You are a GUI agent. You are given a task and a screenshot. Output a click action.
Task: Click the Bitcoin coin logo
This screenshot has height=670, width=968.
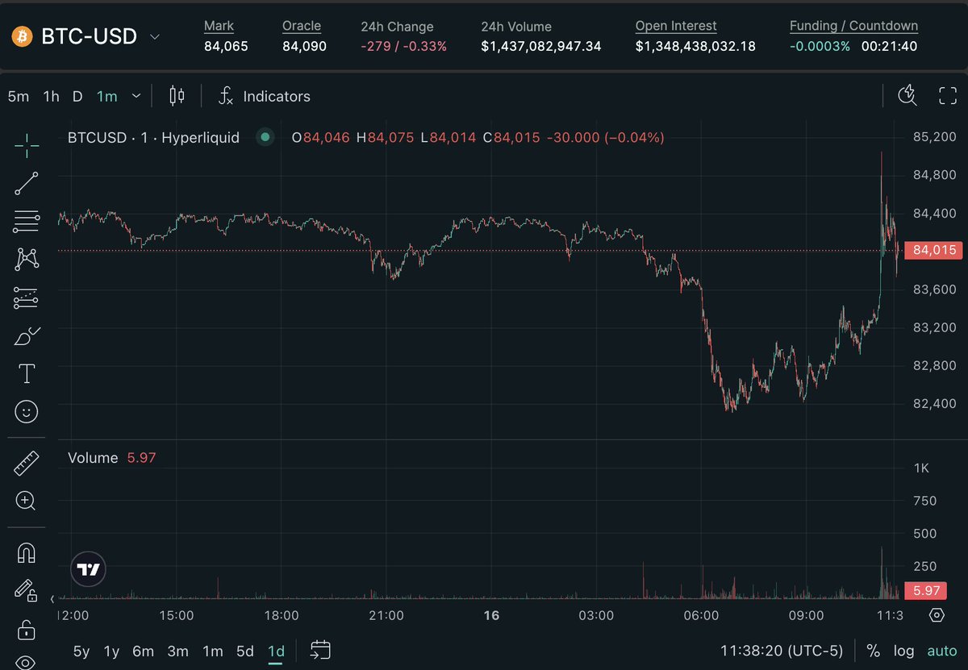point(22,36)
